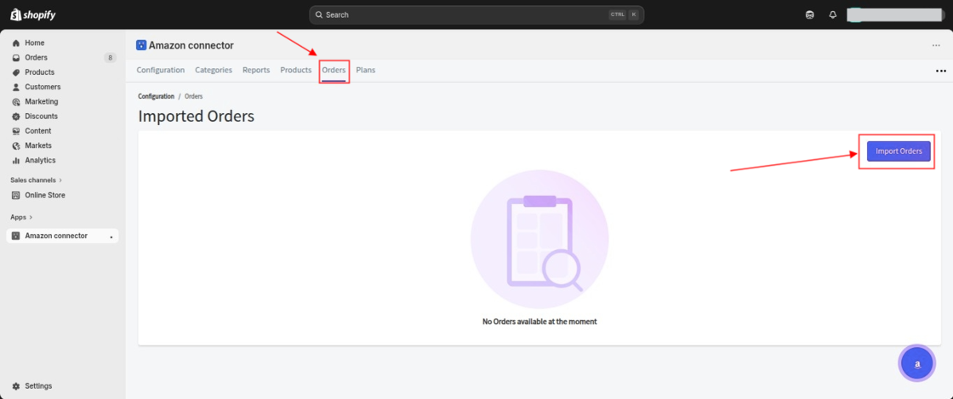953x399 pixels.
Task: Click the 'No Orders available at the moment' text
Action: tap(539, 322)
